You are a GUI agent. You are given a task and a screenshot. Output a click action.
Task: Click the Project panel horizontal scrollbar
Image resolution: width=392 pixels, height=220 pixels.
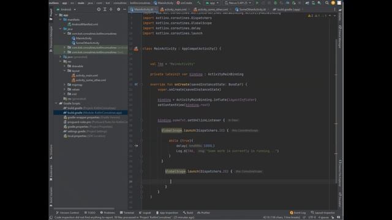(85, 208)
